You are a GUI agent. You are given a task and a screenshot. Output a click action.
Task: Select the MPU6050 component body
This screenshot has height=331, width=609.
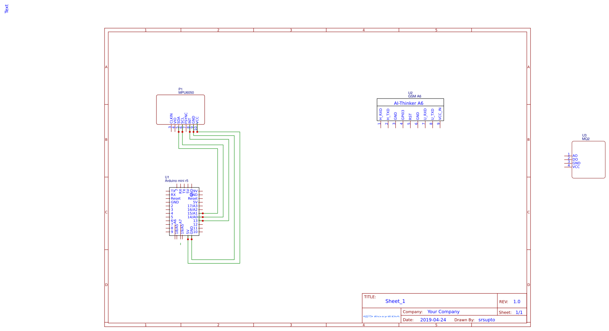tap(181, 110)
